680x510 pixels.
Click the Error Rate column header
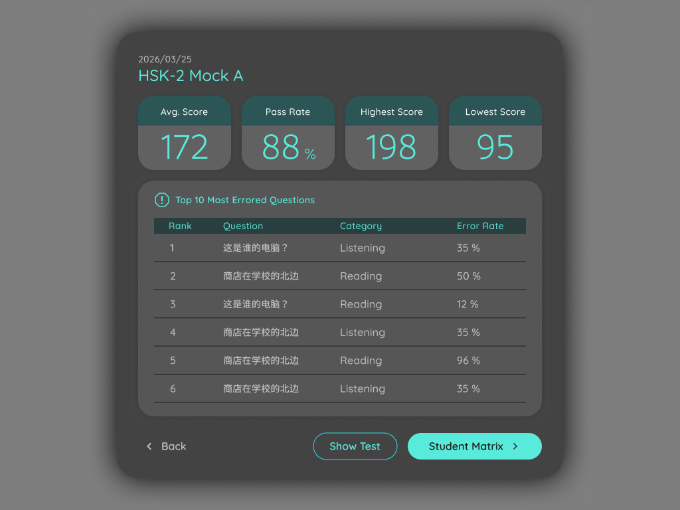(480, 226)
